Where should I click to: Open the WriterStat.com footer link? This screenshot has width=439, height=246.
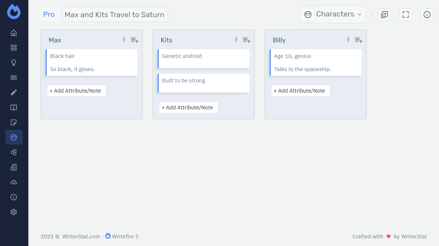pos(81,237)
